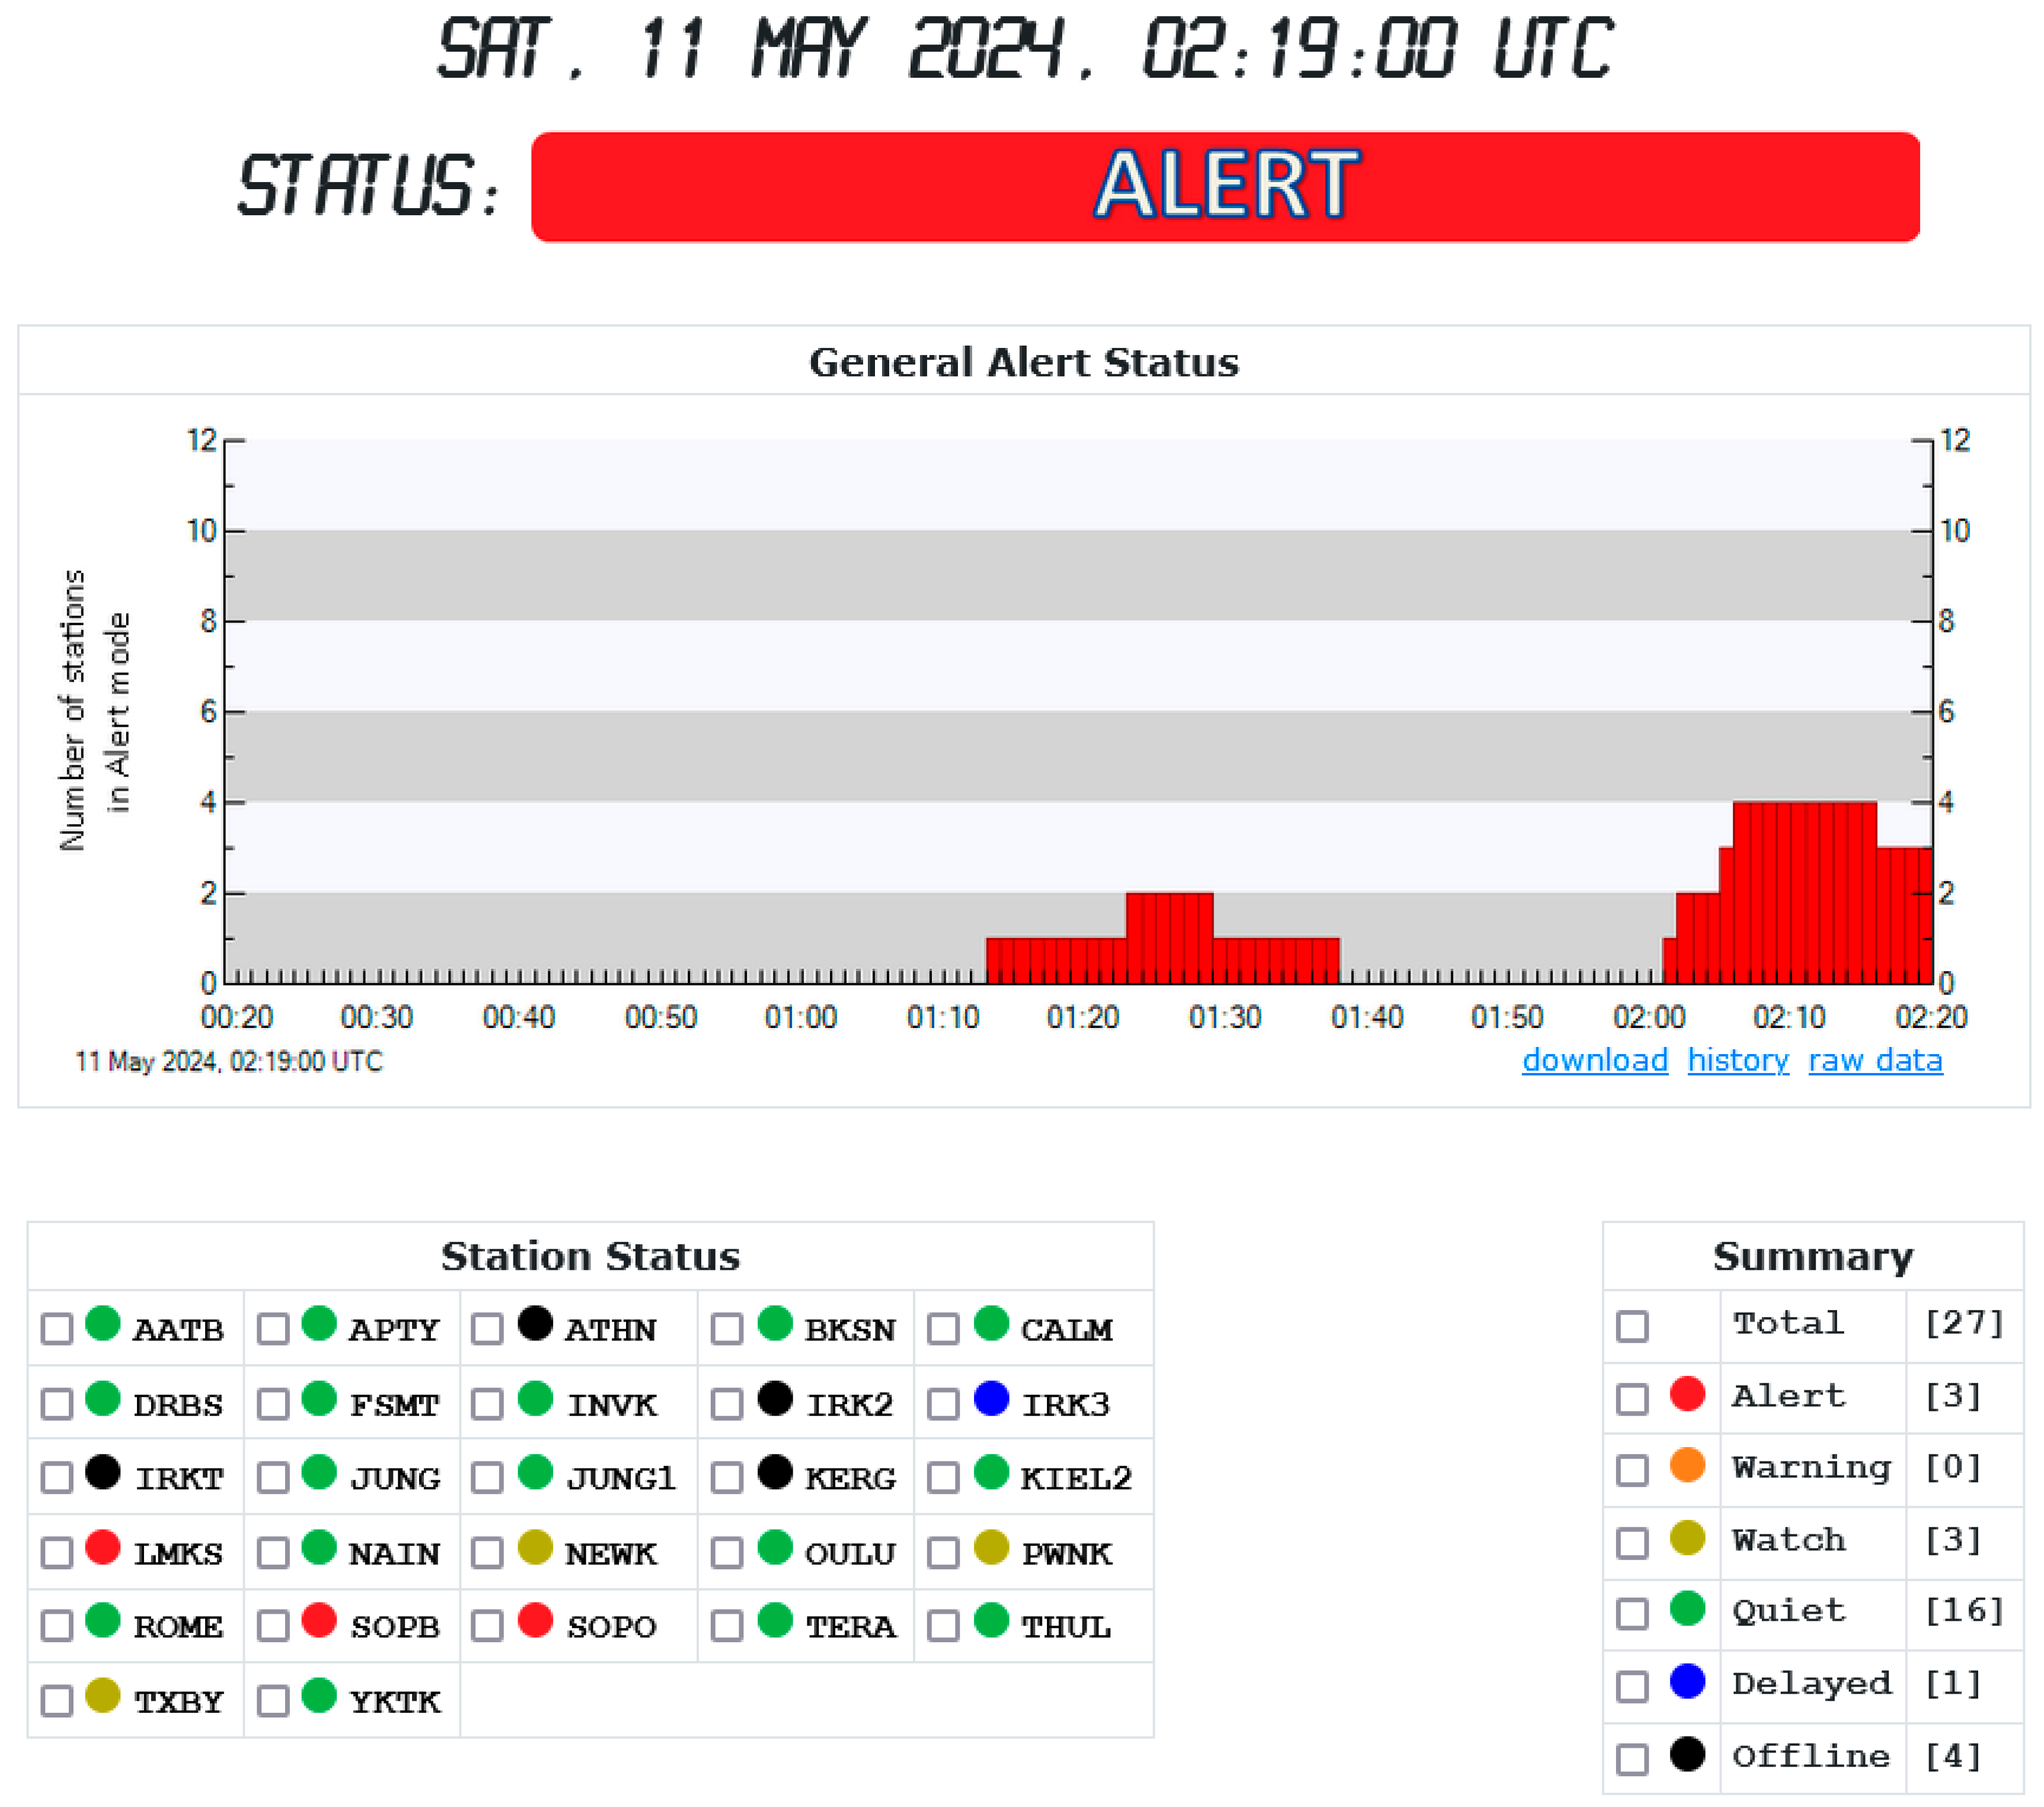Click the red ALERT status banner
The height and width of the screenshot is (1807, 2044).
[x=1225, y=187]
